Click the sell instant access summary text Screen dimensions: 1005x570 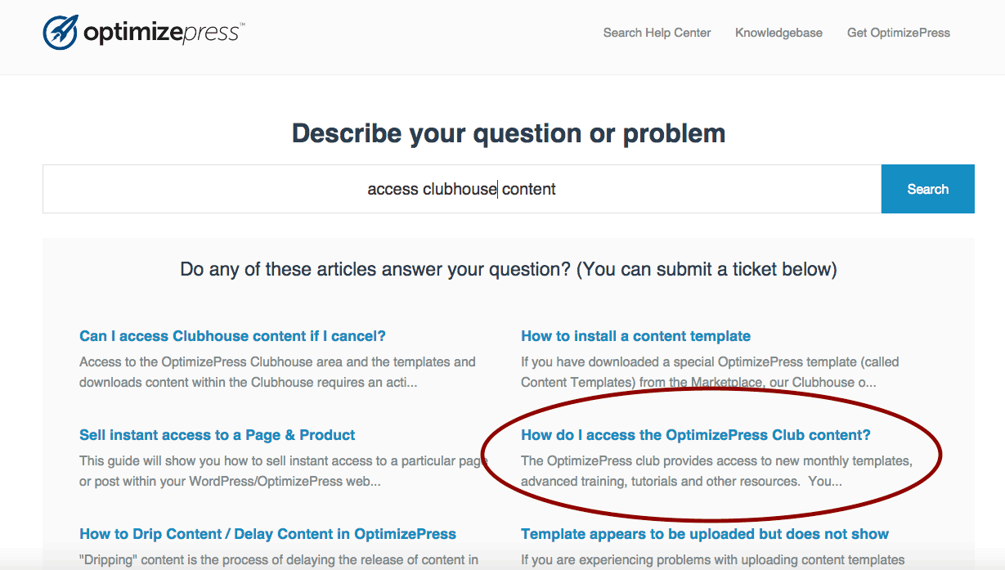point(283,471)
